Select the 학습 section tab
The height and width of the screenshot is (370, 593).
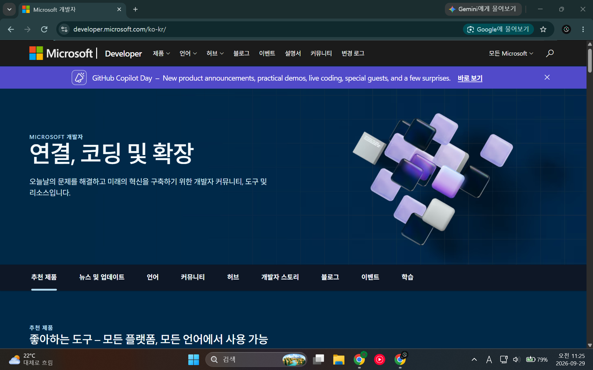407,277
